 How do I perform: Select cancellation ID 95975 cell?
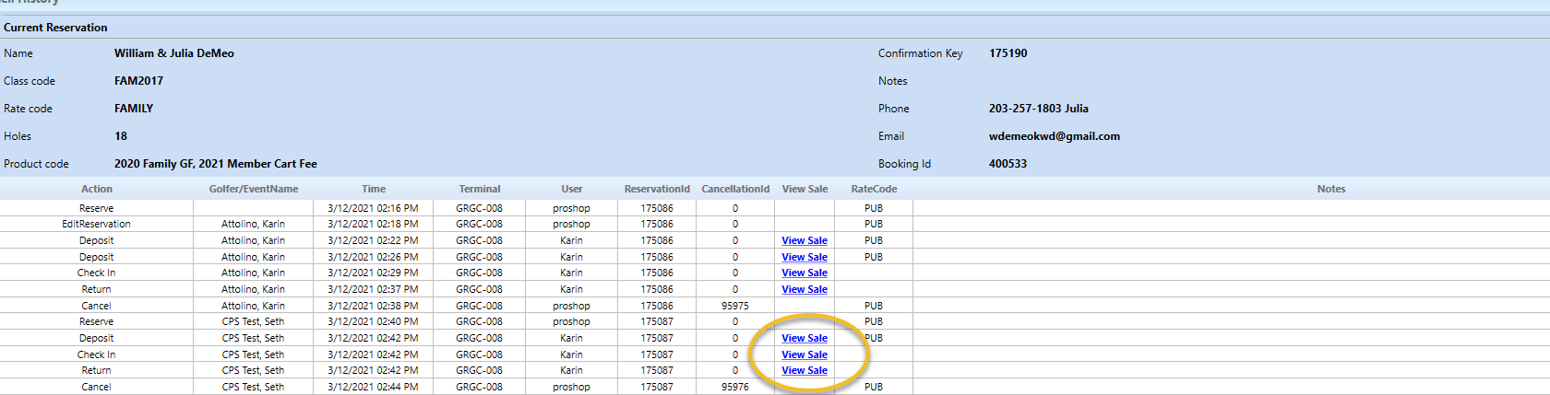pos(734,306)
